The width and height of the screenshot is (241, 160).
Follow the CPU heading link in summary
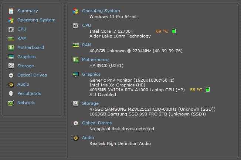tap(86, 25)
